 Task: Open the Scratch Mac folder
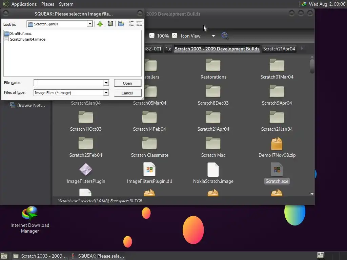[213, 147]
